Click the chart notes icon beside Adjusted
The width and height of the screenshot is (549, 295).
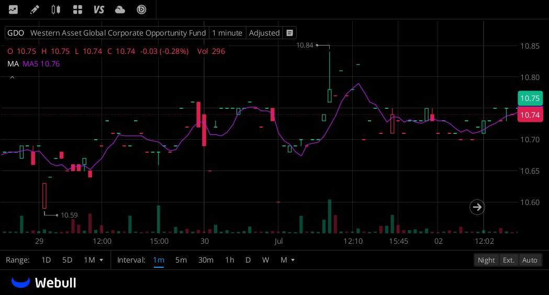coord(289,33)
